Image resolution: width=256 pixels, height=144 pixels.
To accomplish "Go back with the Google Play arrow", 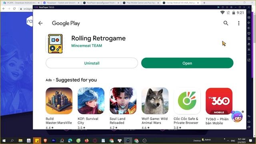I will (x=40, y=23).
